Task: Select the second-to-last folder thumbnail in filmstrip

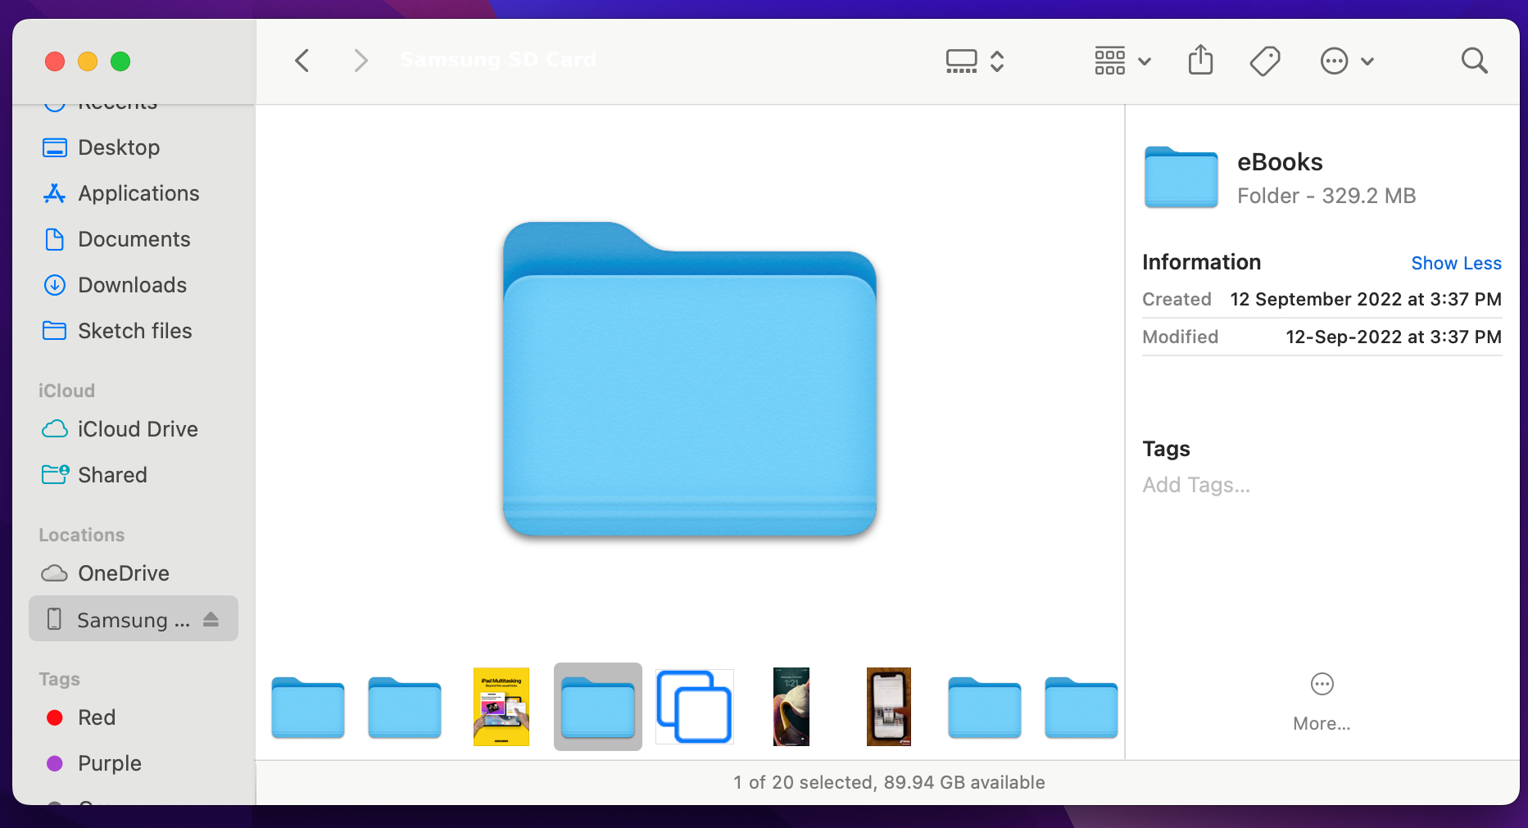Action: pyautogui.click(x=985, y=708)
